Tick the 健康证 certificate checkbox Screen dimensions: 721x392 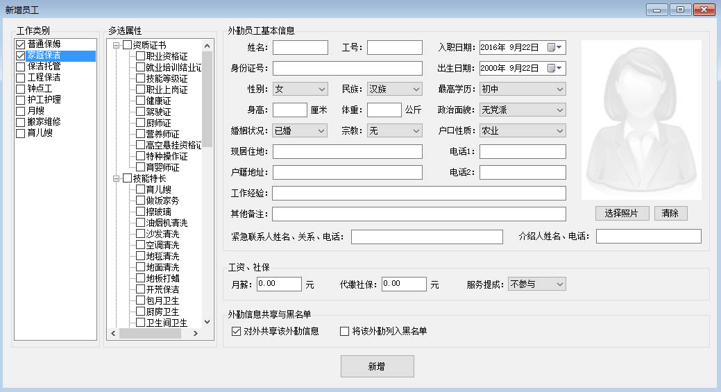[141, 101]
